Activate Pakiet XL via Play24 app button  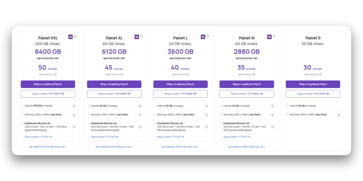coord(114,84)
